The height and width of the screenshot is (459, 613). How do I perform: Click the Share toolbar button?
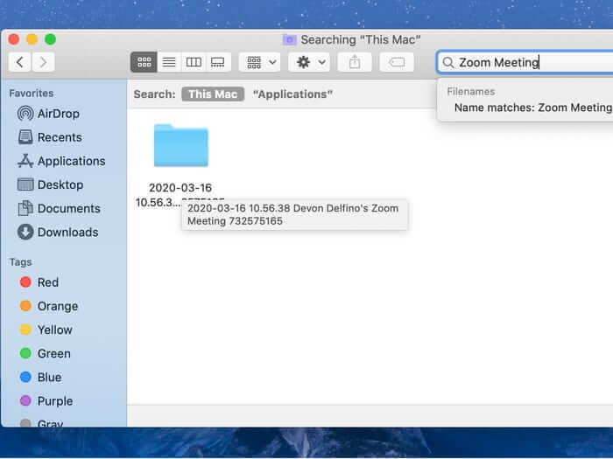pos(355,62)
